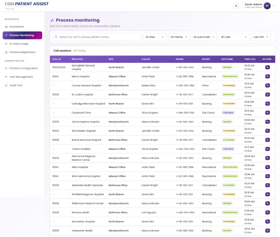This screenshot has height=237, width=280.
Task: Expand the Sarah Adams account menu chevron
Action: (273, 6)
